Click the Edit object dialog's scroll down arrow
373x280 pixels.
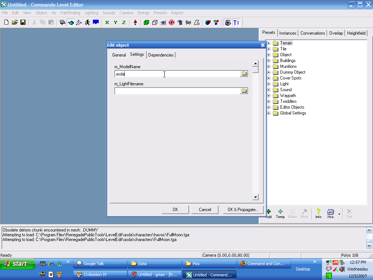pyautogui.click(x=255, y=197)
